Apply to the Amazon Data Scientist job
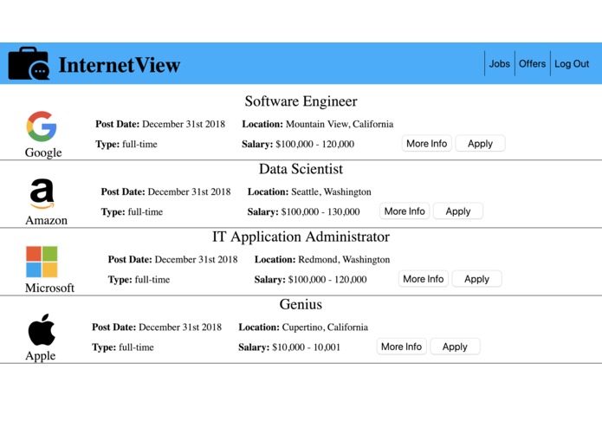 (x=457, y=211)
